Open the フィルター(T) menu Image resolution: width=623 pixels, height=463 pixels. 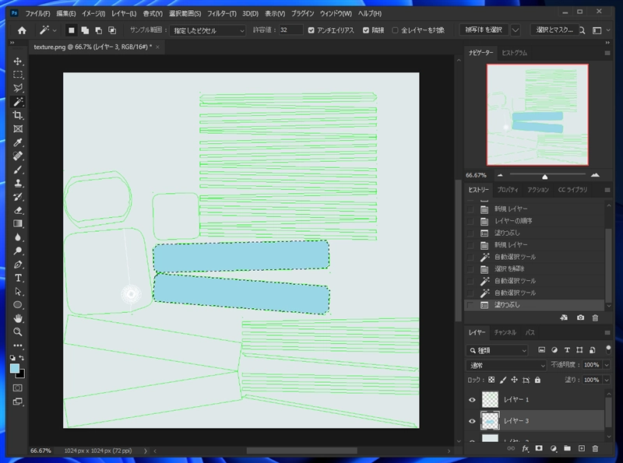coord(223,14)
